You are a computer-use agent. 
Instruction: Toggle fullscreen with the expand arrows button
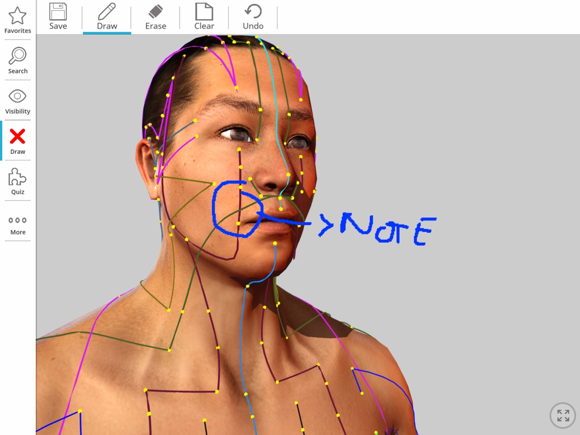coord(563,415)
